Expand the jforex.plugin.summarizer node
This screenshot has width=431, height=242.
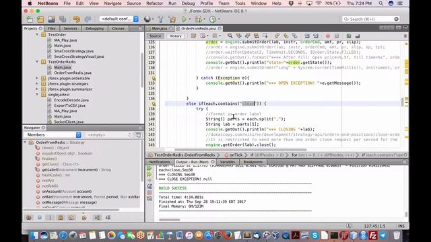37,89
